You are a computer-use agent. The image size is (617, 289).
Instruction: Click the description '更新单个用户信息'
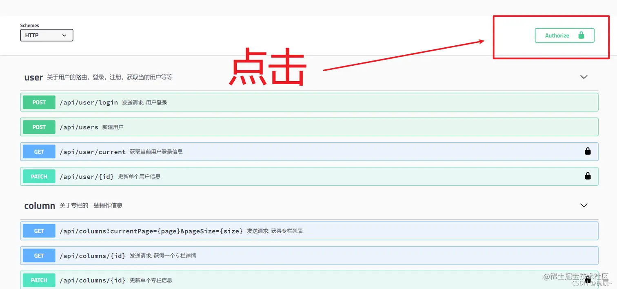(x=139, y=176)
